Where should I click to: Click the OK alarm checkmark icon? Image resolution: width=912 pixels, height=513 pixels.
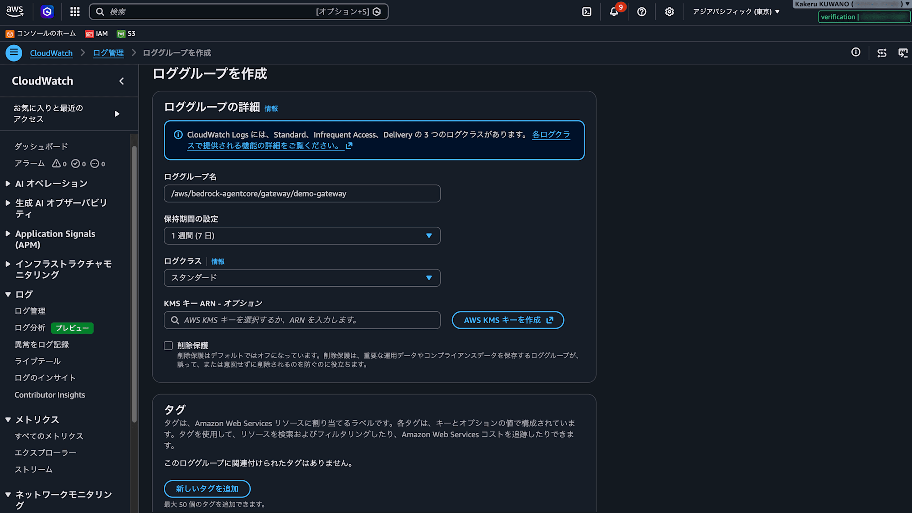click(x=76, y=163)
